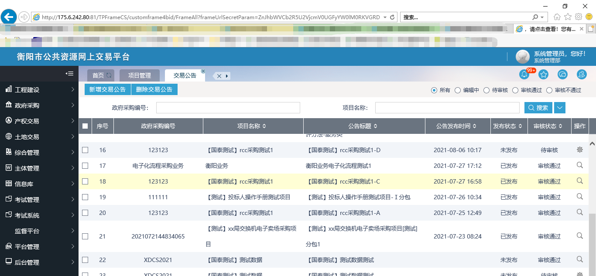Click magnifier view icon for row 19
Image resolution: width=596 pixels, height=276 pixels.
pos(580,197)
